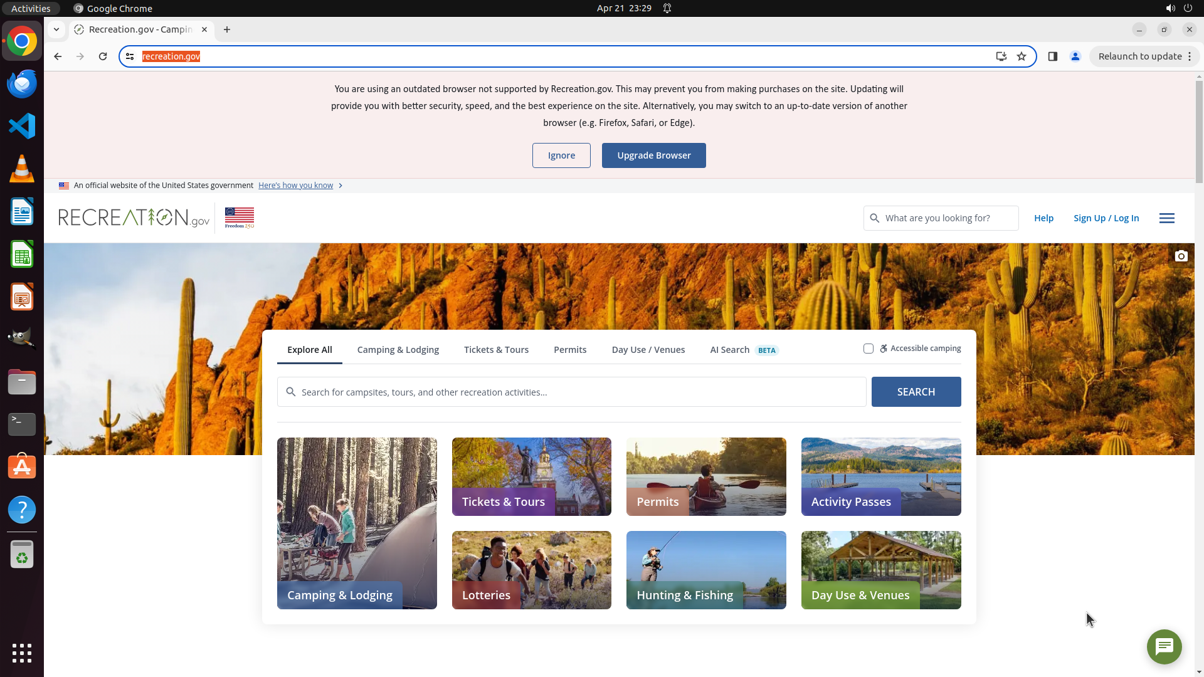This screenshot has width=1204, height=677.
Task: Reload the Recreation.gov page
Action: pyautogui.click(x=103, y=56)
